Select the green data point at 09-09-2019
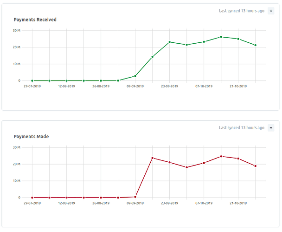282x232 pixels. [x=135, y=76]
